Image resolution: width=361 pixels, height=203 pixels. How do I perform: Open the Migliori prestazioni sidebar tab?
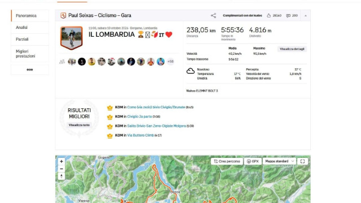30,54
